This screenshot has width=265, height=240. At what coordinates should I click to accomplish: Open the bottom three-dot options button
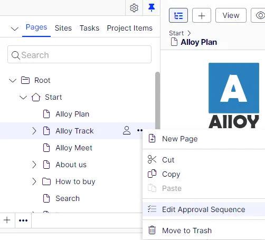[23, 220]
